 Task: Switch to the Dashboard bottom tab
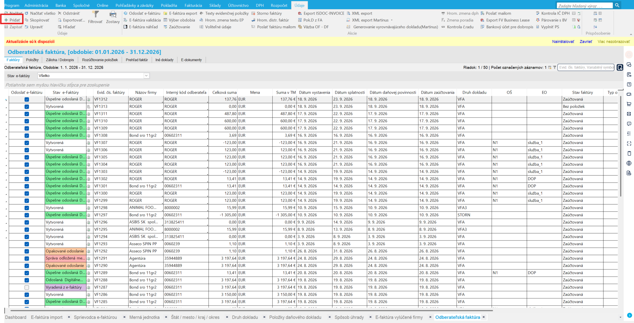15,317
